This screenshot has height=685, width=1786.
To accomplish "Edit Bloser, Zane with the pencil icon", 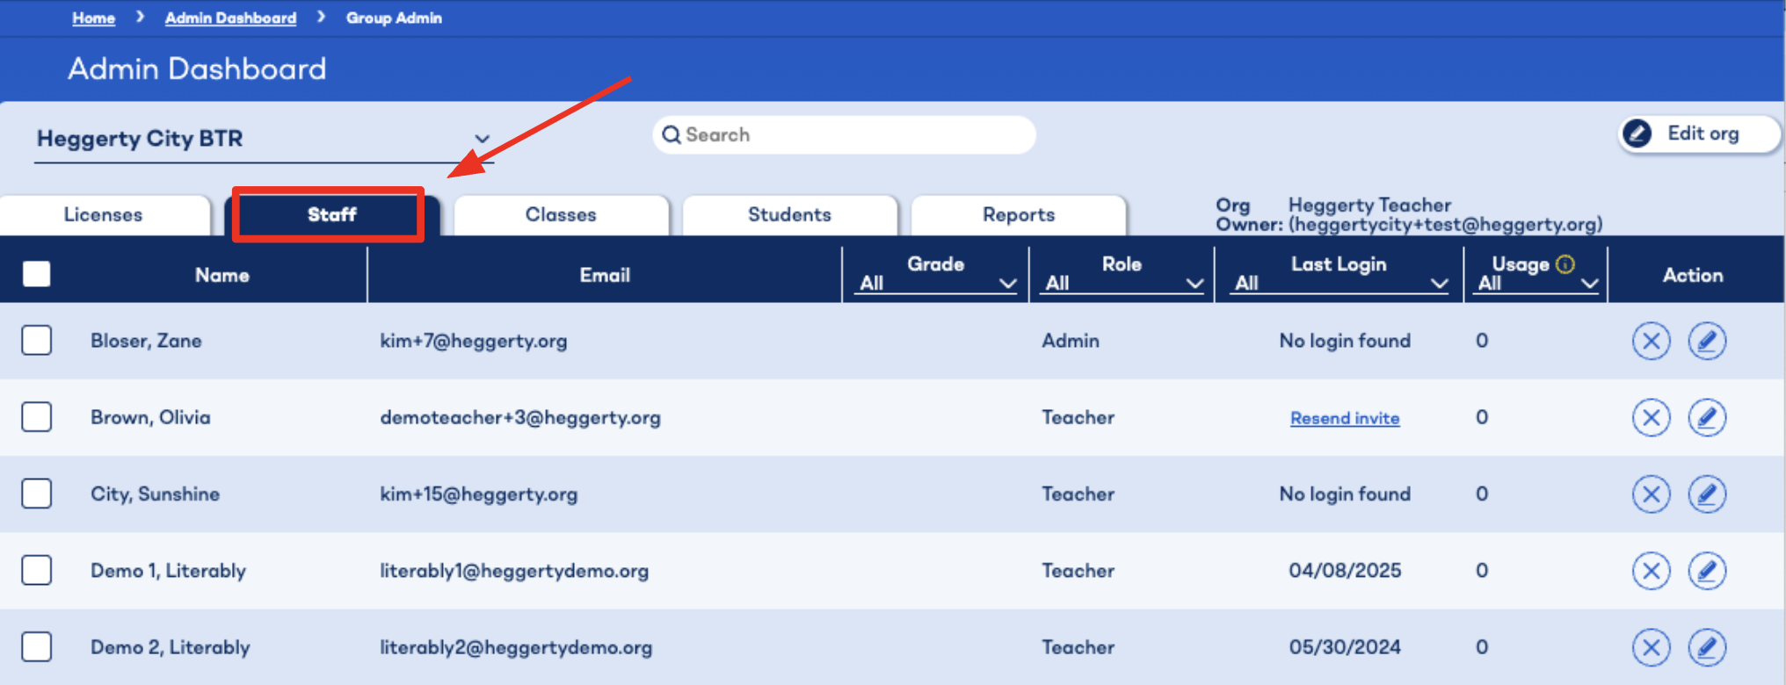I will (1707, 341).
